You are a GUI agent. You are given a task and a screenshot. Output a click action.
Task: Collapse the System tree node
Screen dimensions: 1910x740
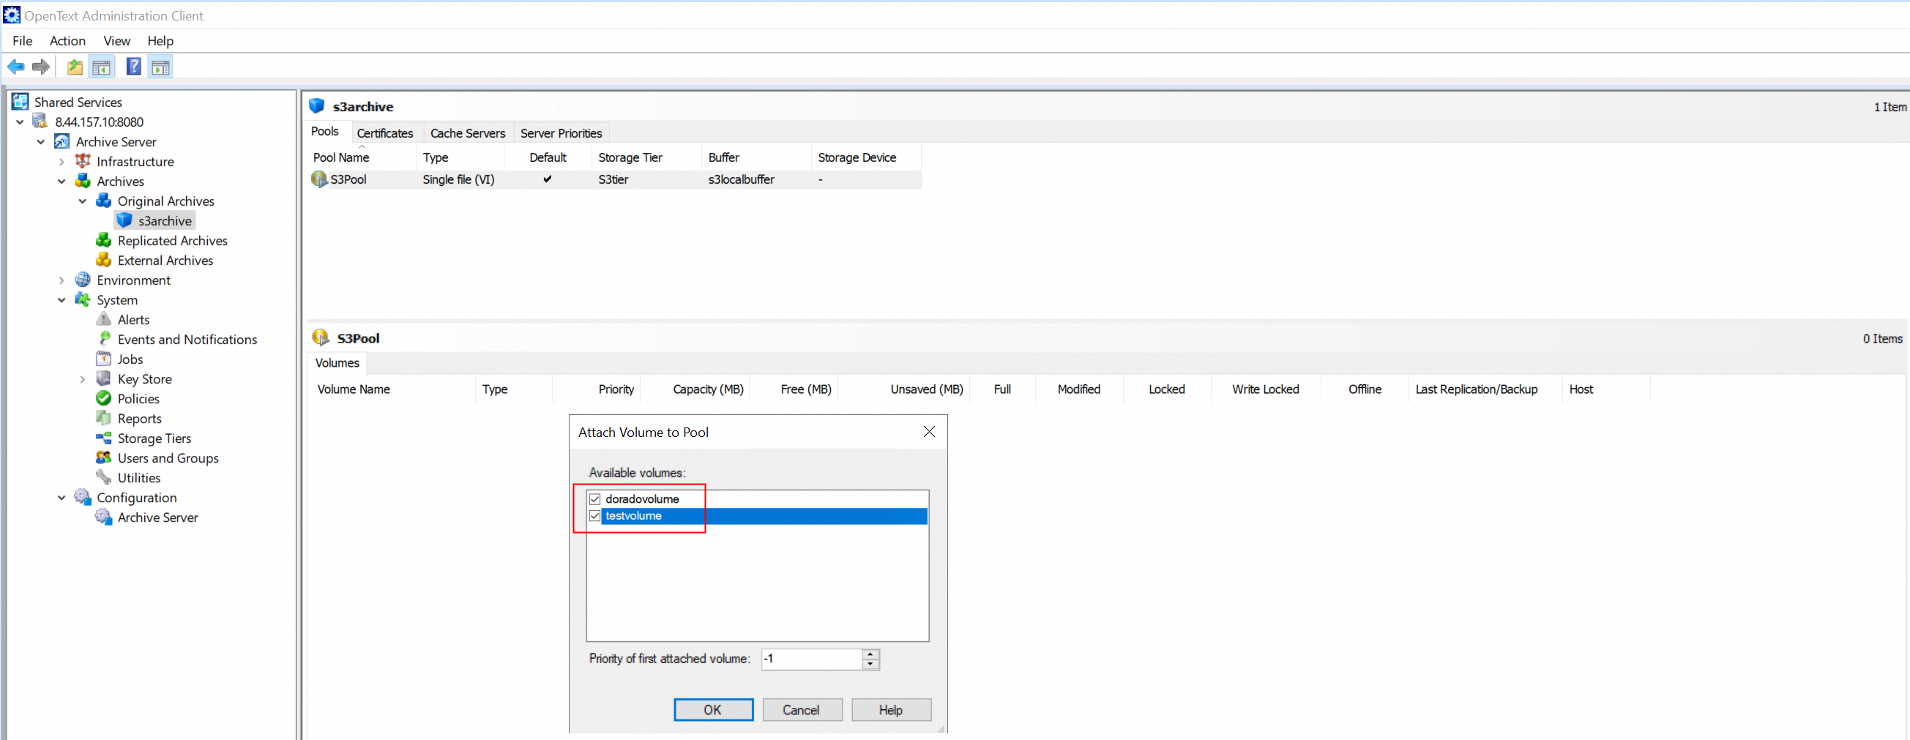tap(61, 299)
